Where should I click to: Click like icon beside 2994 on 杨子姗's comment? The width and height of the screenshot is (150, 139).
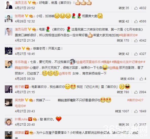click(x=136, y=92)
